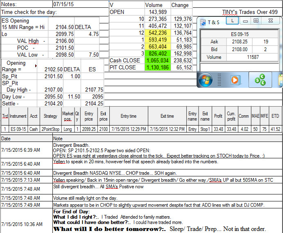
Task: Click the Change column header
Action: click(181, 5)
